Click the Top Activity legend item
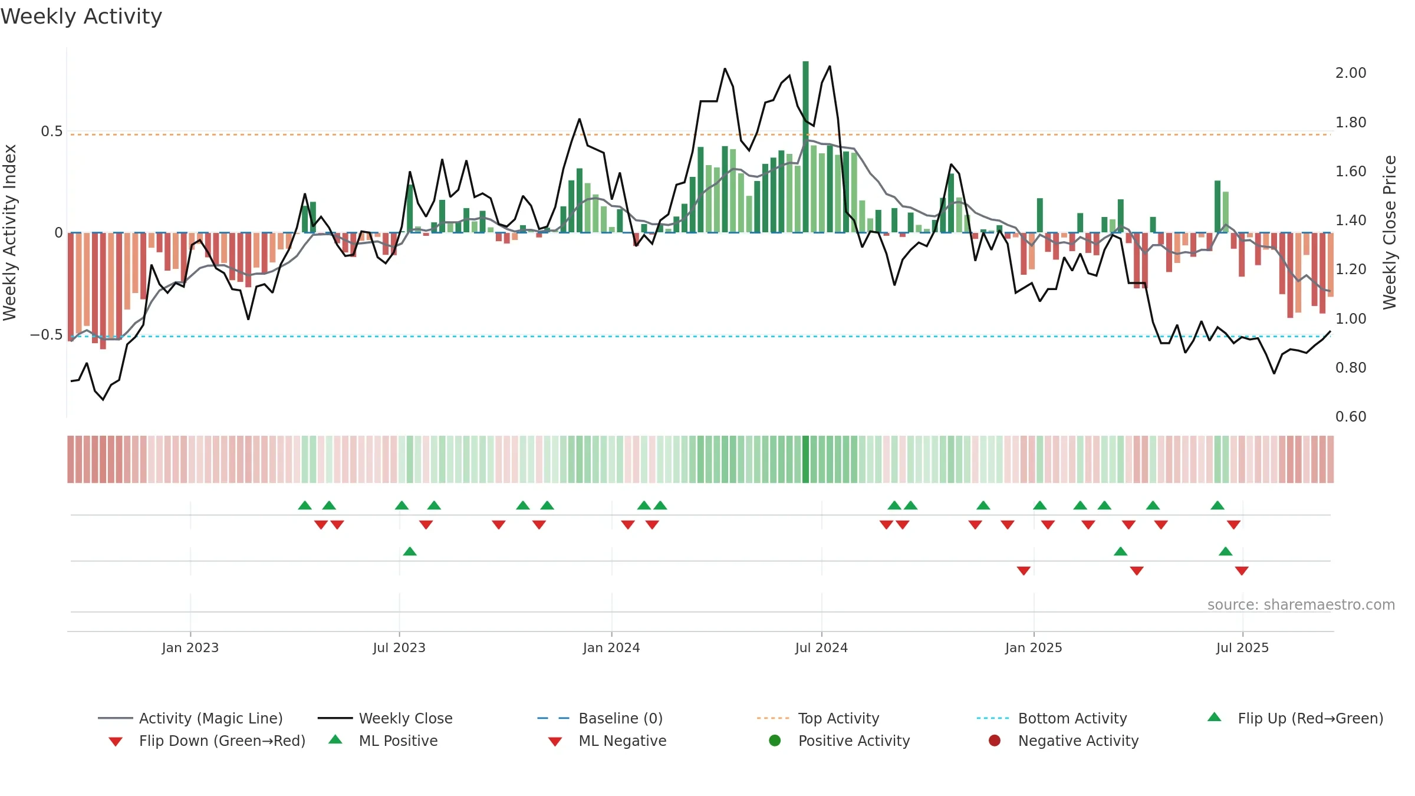The width and height of the screenshot is (1415, 796). (x=818, y=718)
